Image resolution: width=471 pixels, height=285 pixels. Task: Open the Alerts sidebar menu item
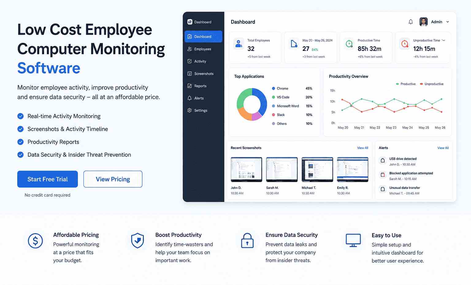[x=203, y=98]
